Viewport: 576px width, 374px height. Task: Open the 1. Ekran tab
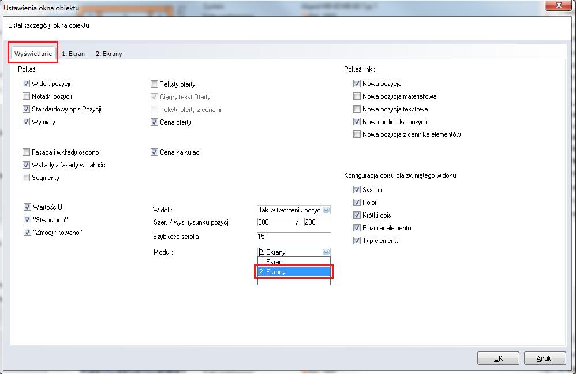pos(73,54)
